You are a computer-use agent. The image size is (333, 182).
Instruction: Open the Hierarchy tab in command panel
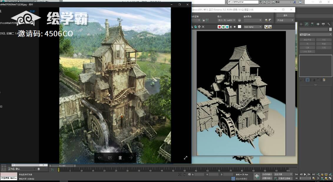click(312, 24)
